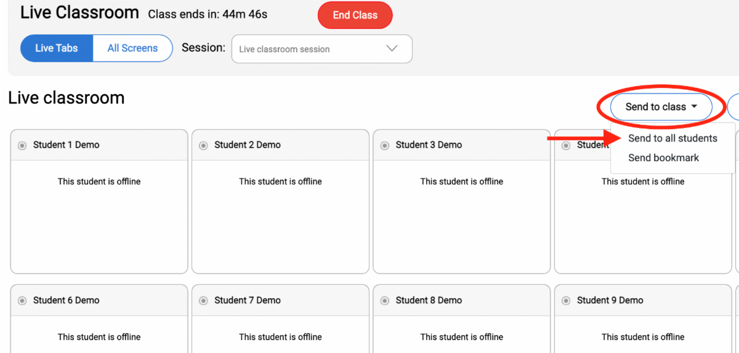Open Student 1 Demo screen tile
739x353 pixels.
[99, 215]
